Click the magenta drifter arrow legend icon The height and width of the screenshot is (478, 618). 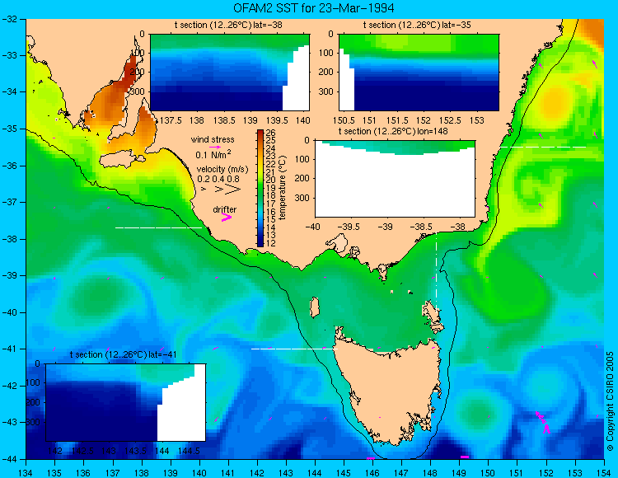pos(227,218)
